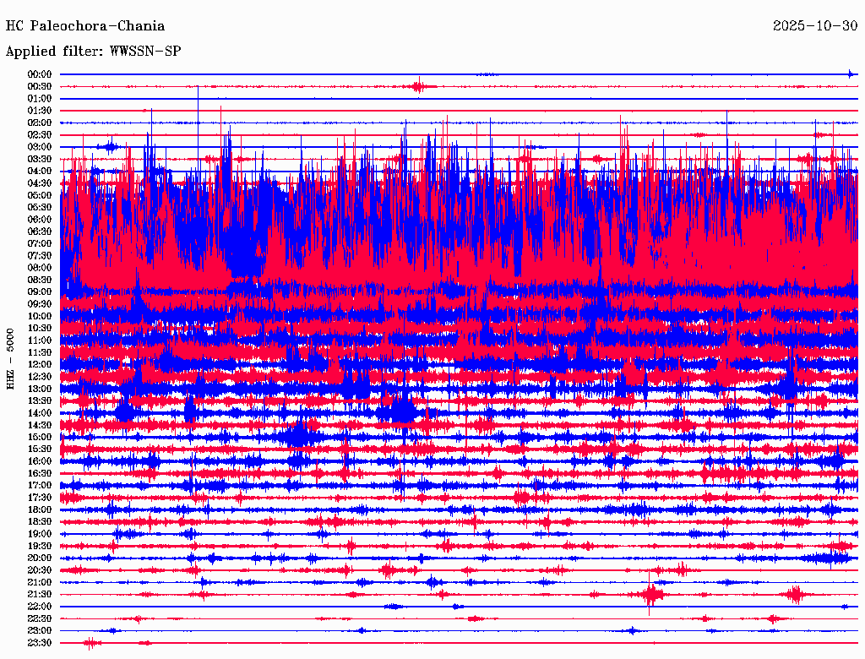
Task: Select the 06:00 time label
Action: point(40,220)
